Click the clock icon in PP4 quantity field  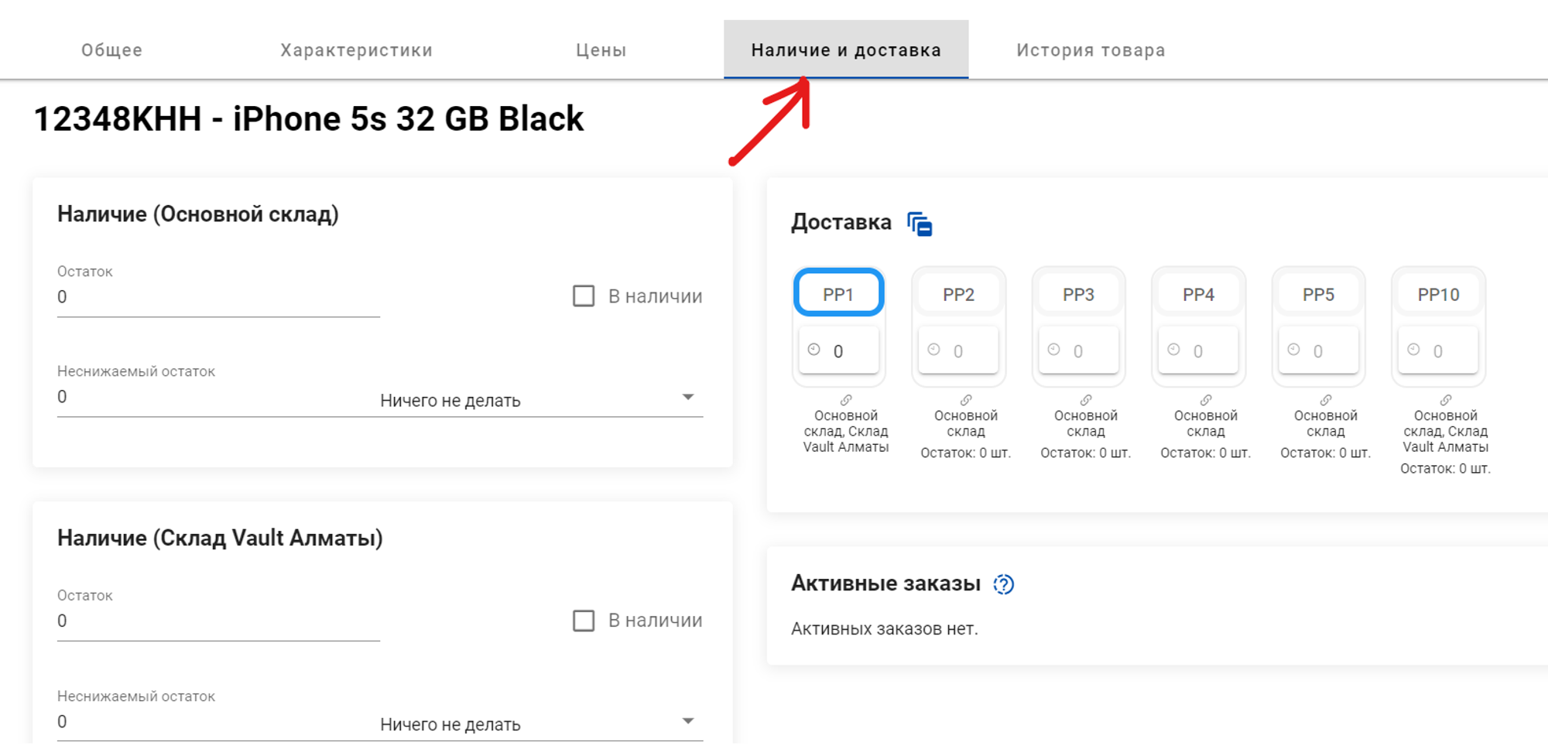click(1174, 350)
